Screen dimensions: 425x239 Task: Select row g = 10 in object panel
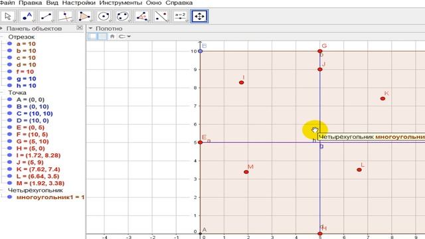(x=26, y=79)
